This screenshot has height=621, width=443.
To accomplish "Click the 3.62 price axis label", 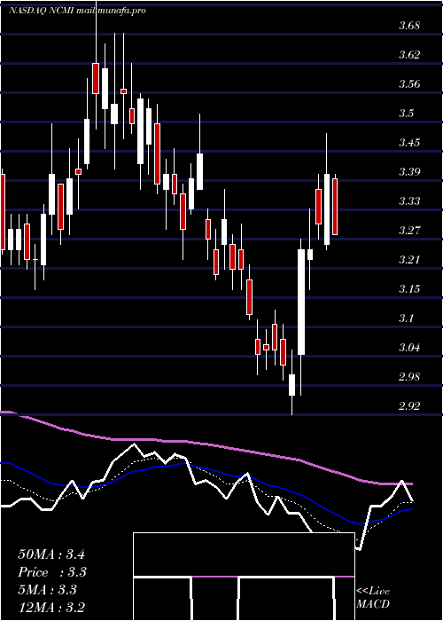I will [408, 55].
